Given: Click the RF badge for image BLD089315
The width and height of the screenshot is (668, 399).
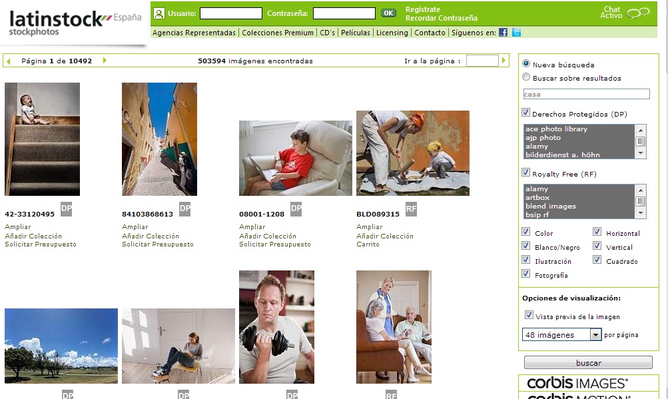Looking at the screenshot, I should point(411,209).
